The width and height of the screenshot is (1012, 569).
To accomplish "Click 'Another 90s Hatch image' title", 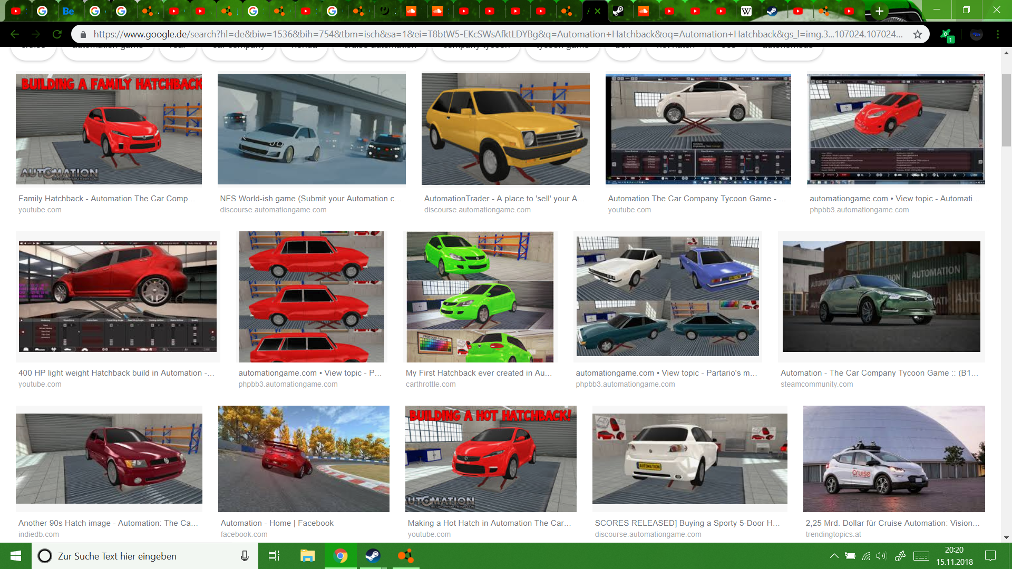I will point(109,523).
